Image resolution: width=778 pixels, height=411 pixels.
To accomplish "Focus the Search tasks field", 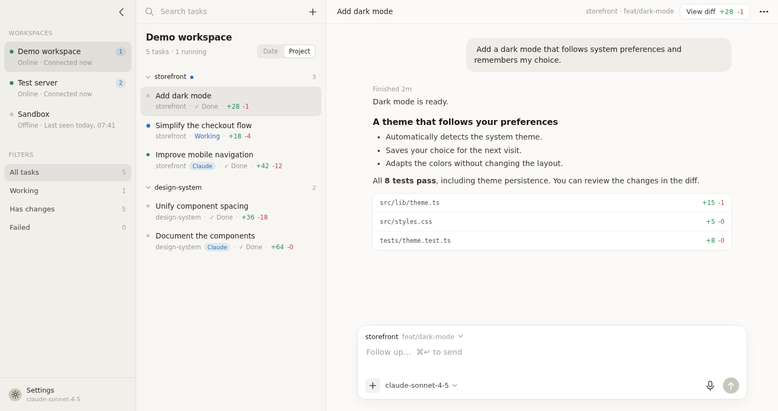I will pos(230,11).
